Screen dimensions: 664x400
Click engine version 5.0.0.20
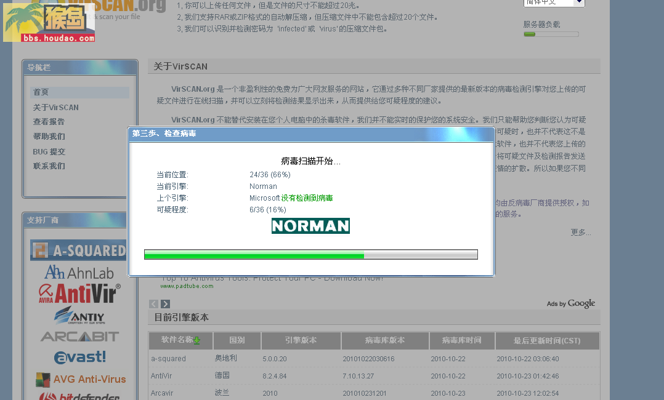[275, 359]
